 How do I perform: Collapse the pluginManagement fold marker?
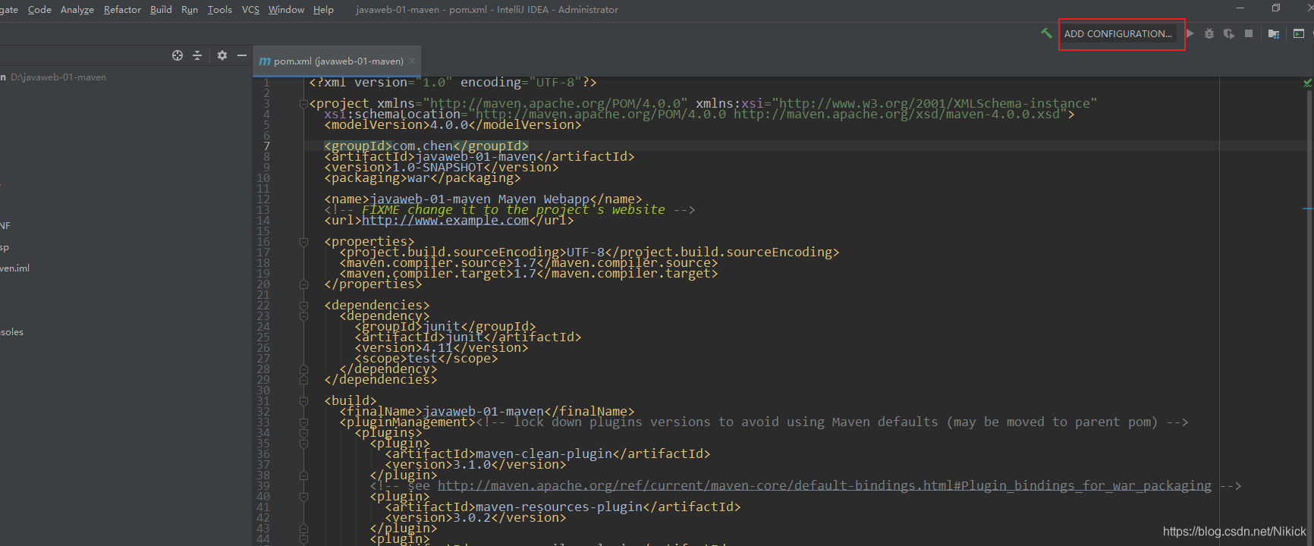click(x=303, y=422)
